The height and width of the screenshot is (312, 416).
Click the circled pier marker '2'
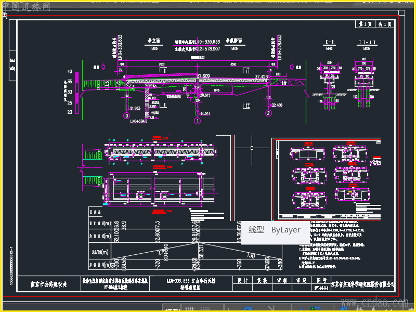click(268, 113)
